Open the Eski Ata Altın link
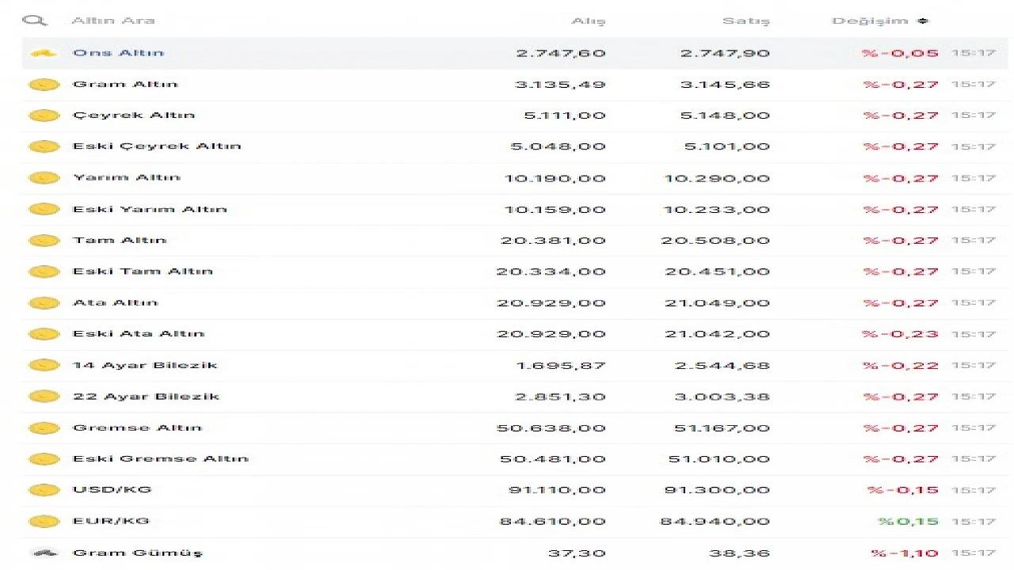The width and height of the screenshot is (1014, 570). point(139,334)
